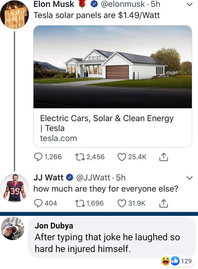The height and width of the screenshot is (269, 198).
Task: Reply to JJ Watt's tweet
Action: [38, 203]
